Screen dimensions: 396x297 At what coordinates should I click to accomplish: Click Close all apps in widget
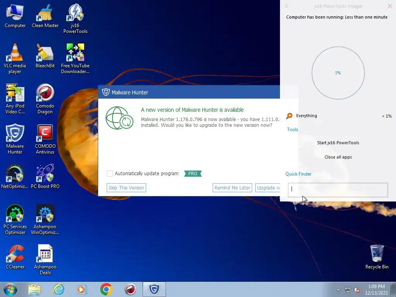tap(338, 157)
